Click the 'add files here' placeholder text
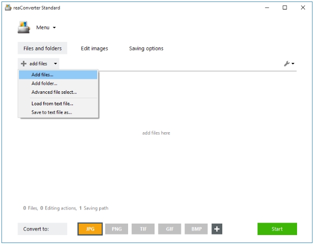314x245 pixels. point(156,133)
